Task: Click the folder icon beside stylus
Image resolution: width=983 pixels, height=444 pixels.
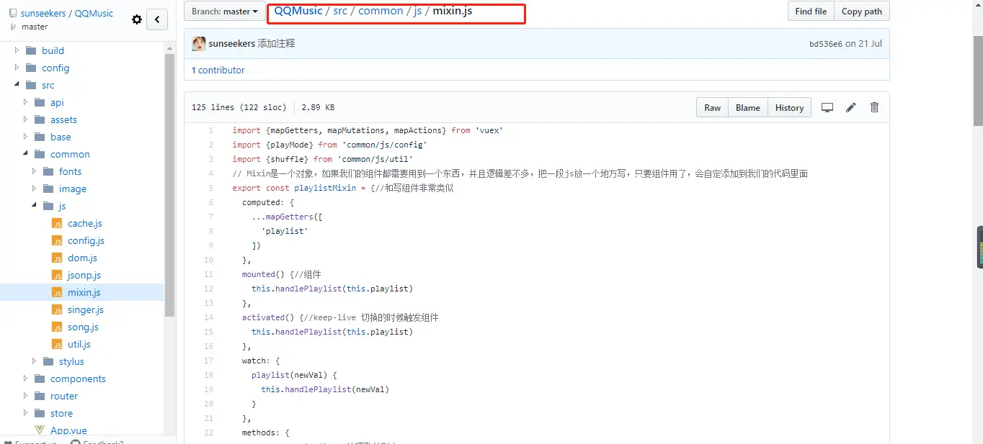Action: point(48,361)
